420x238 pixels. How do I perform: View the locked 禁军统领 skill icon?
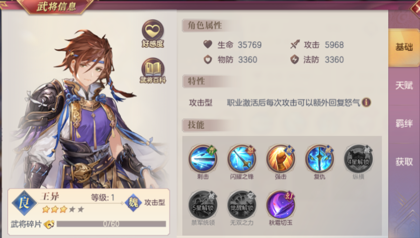point(203,205)
